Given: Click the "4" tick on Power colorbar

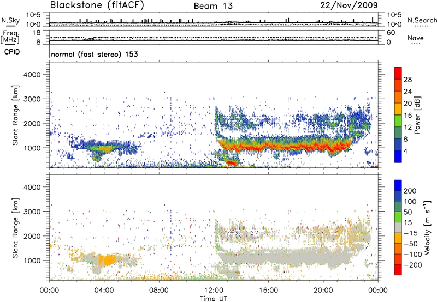Looking at the screenshot, I should [x=406, y=151].
